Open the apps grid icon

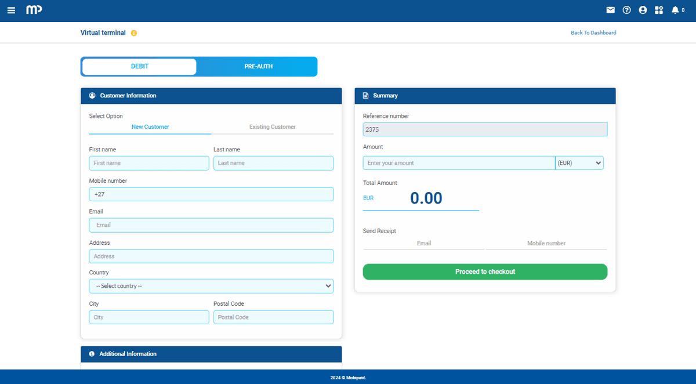point(658,10)
